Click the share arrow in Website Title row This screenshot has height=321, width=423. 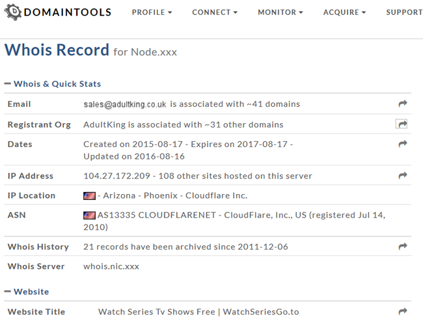click(403, 311)
